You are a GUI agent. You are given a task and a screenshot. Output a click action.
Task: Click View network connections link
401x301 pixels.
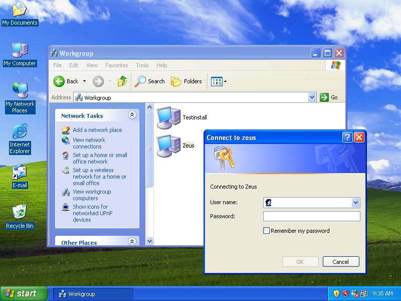pyautogui.click(x=89, y=143)
